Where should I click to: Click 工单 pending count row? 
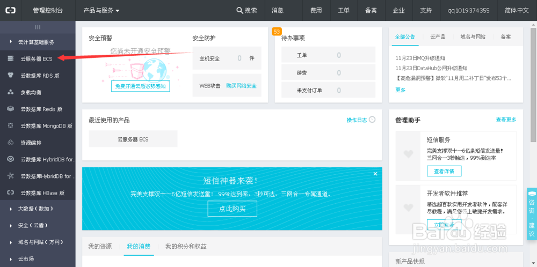[328, 55]
